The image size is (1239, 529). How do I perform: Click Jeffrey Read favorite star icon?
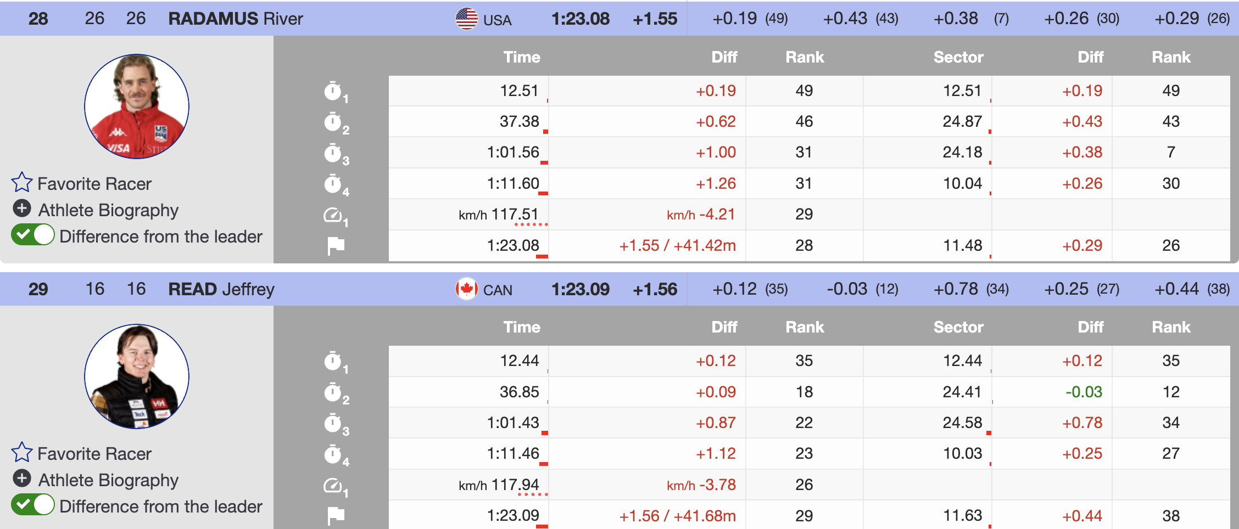click(x=22, y=453)
